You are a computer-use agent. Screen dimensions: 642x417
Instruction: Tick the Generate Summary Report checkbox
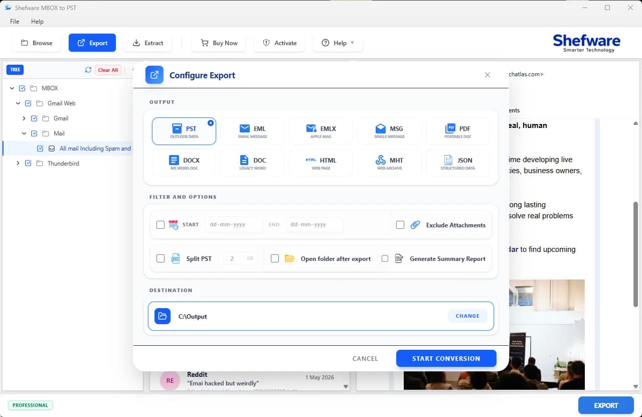(x=385, y=258)
